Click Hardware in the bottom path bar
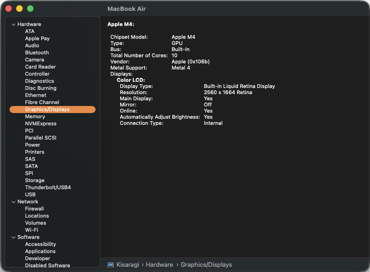The image size is (370, 272). (x=159, y=265)
